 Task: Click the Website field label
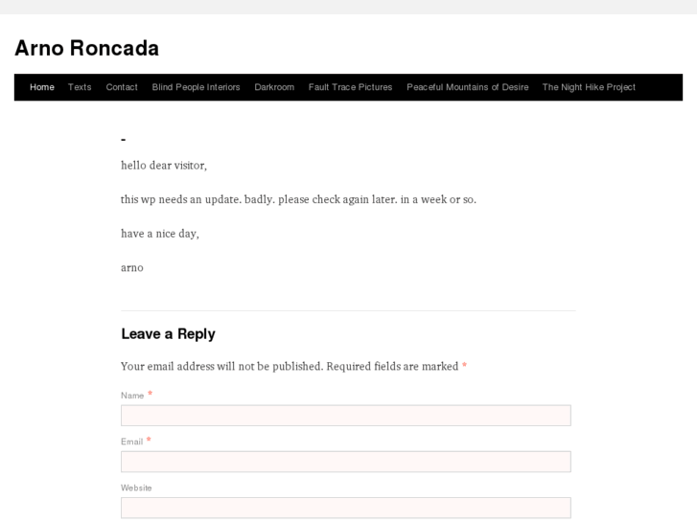click(136, 488)
